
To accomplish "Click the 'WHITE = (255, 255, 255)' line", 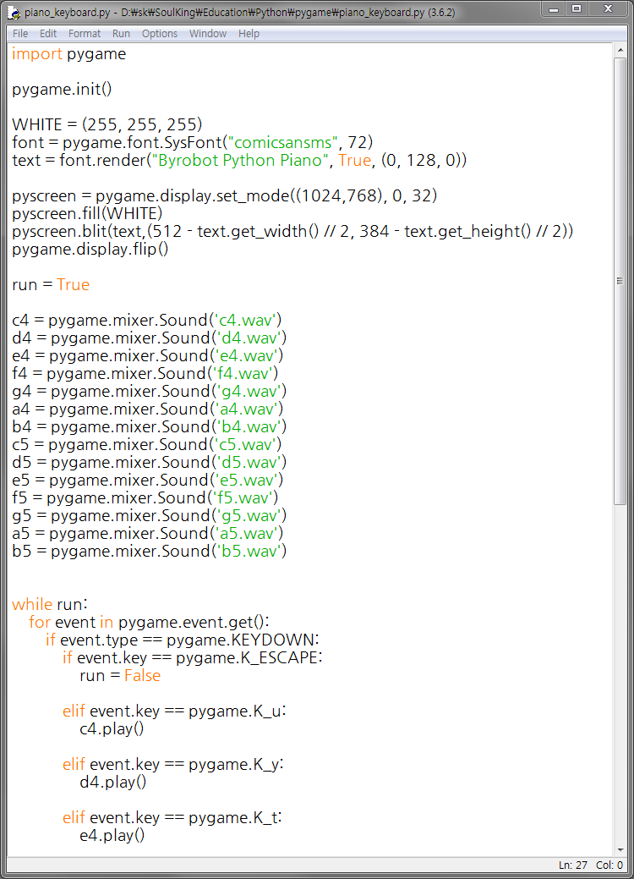I will tap(107, 124).
